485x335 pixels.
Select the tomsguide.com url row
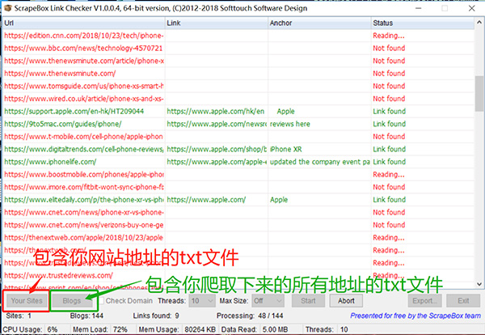(238, 86)
